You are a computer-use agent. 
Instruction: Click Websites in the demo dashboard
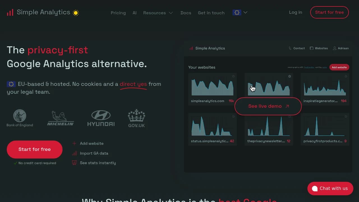(319, 48)
